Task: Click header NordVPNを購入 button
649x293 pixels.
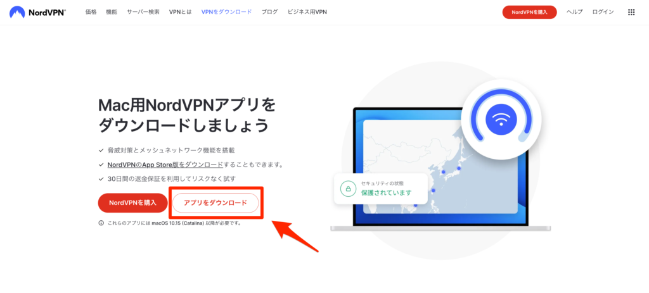Action: (529, 13)
